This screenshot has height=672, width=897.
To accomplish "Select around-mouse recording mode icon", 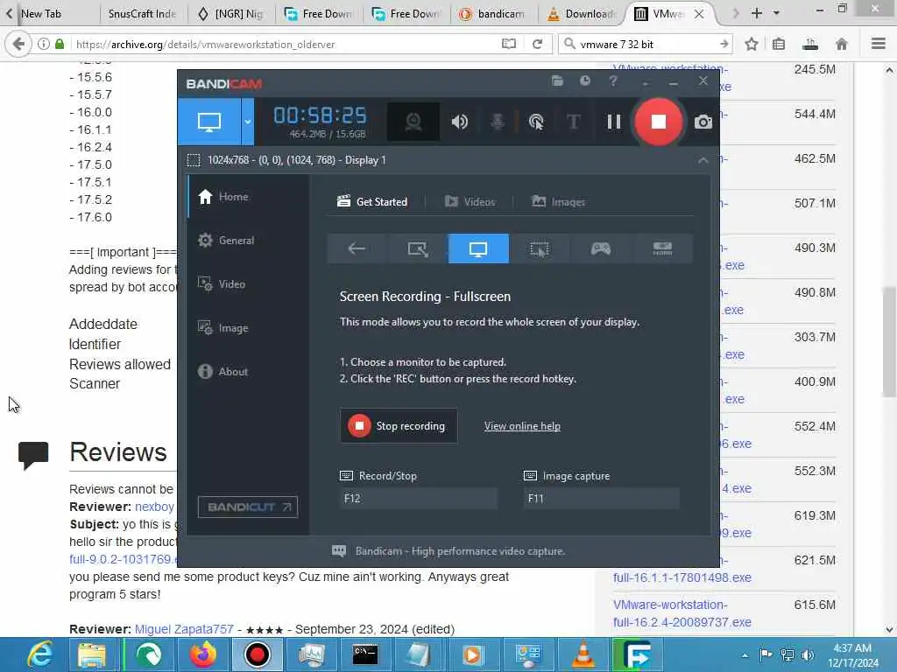I will (x=540, y=248).
